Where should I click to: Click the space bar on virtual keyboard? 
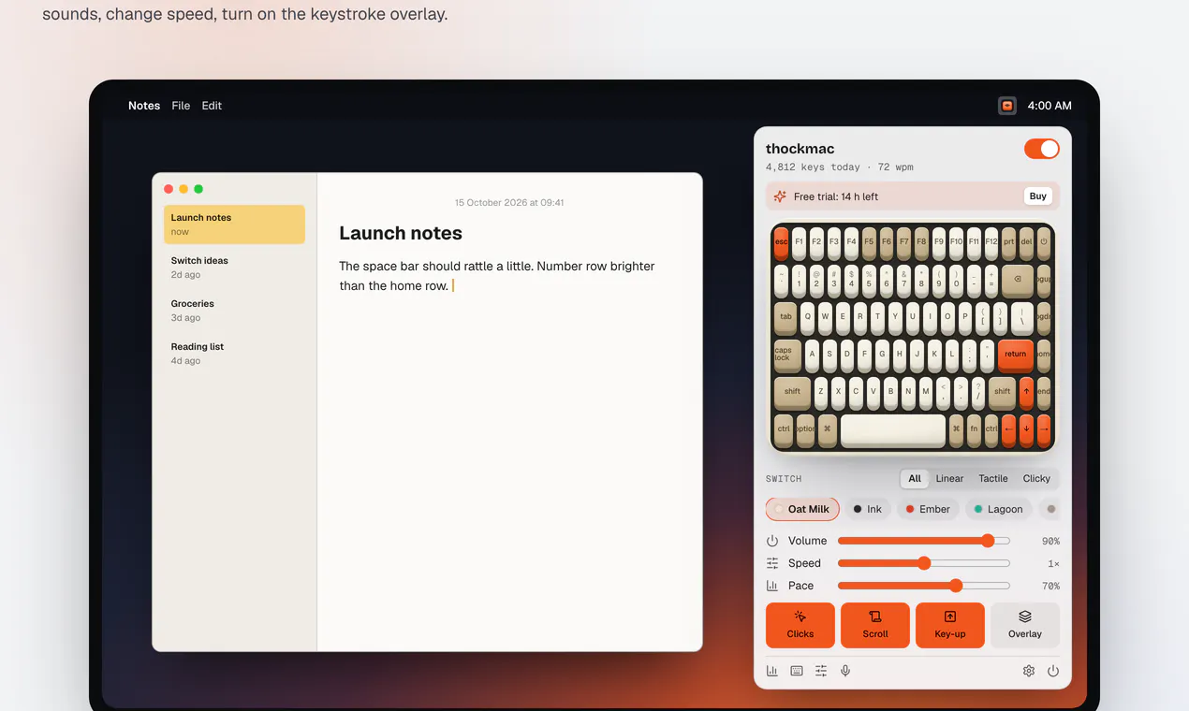click(893, 429)
